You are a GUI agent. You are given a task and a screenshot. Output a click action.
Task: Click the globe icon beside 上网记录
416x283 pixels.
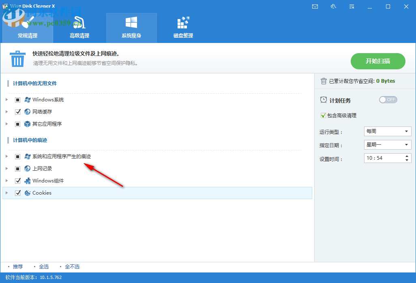(x=27, y=168)
